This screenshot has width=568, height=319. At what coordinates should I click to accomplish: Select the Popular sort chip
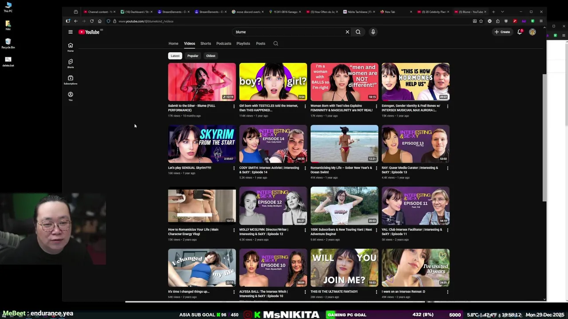point(193,56)
